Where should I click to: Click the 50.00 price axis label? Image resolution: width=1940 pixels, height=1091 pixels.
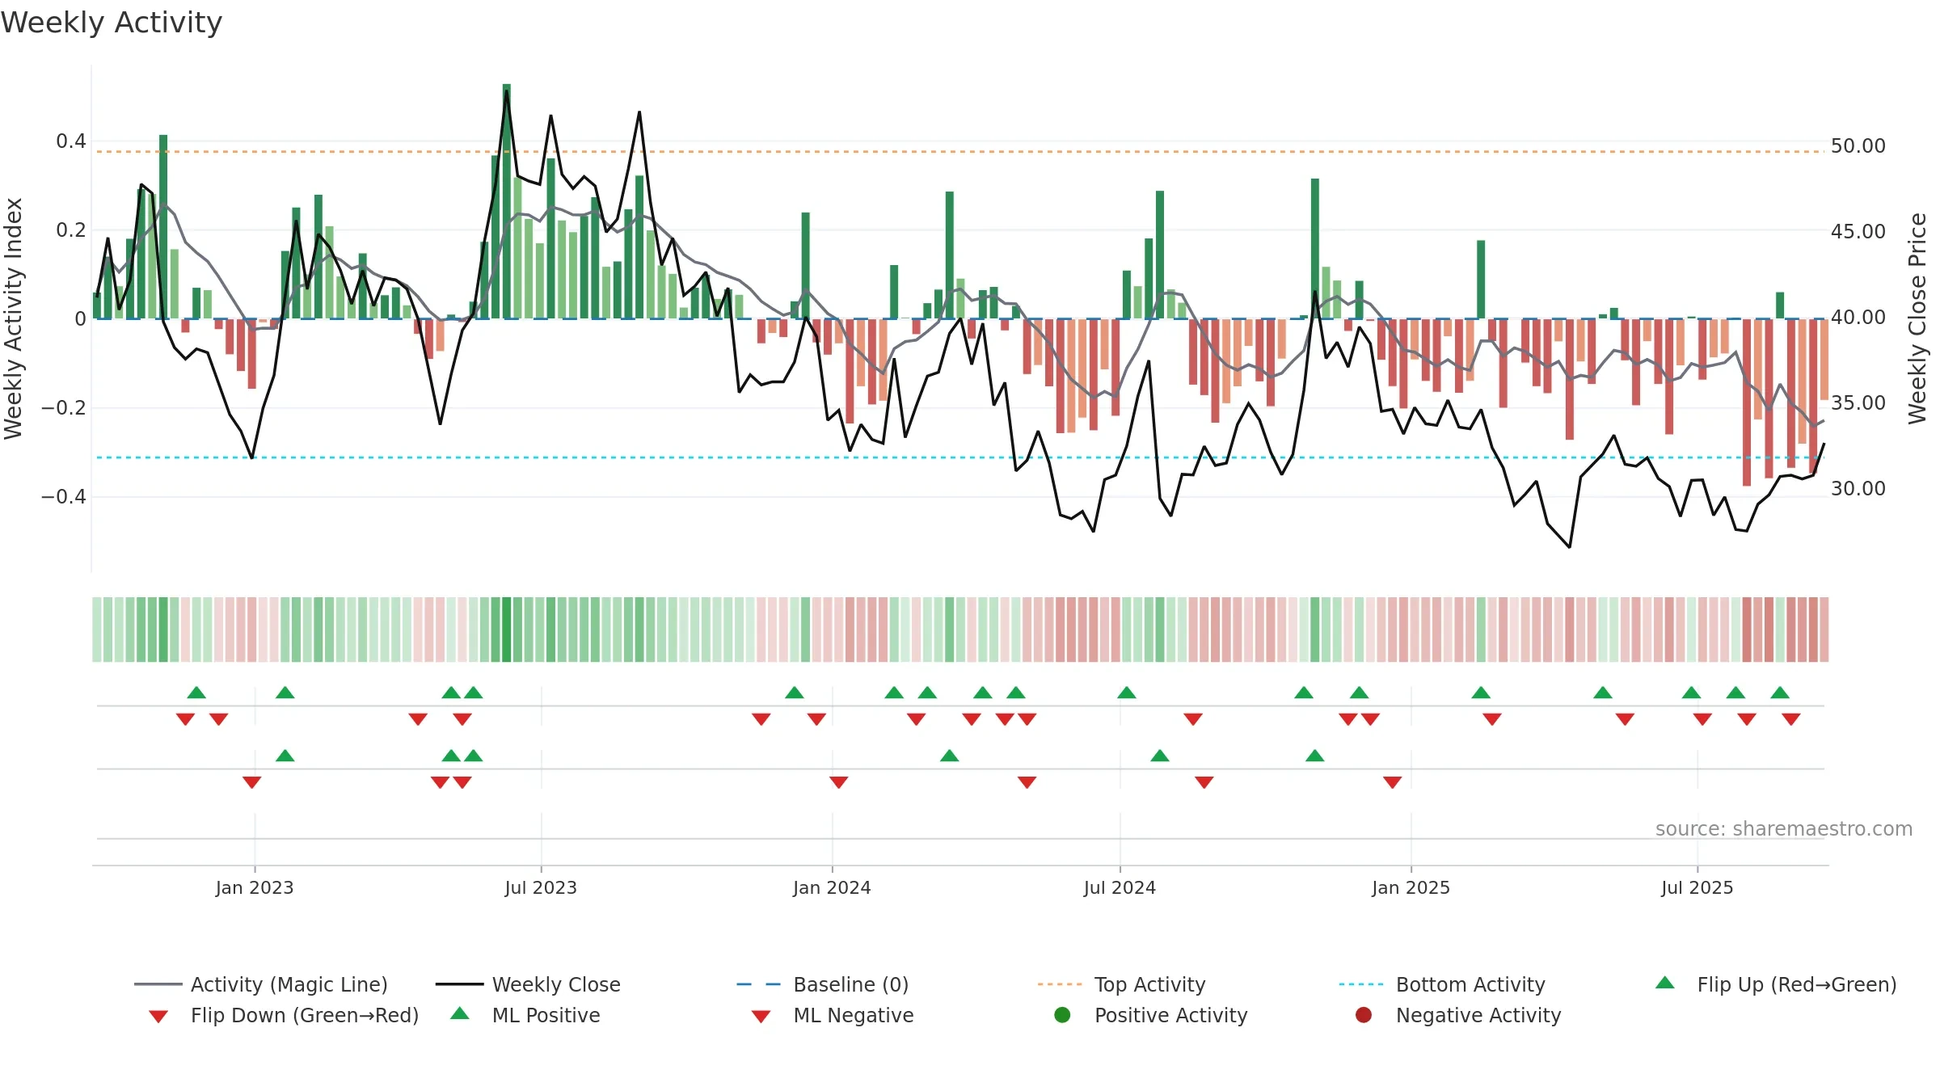(x=1858, y=146)
